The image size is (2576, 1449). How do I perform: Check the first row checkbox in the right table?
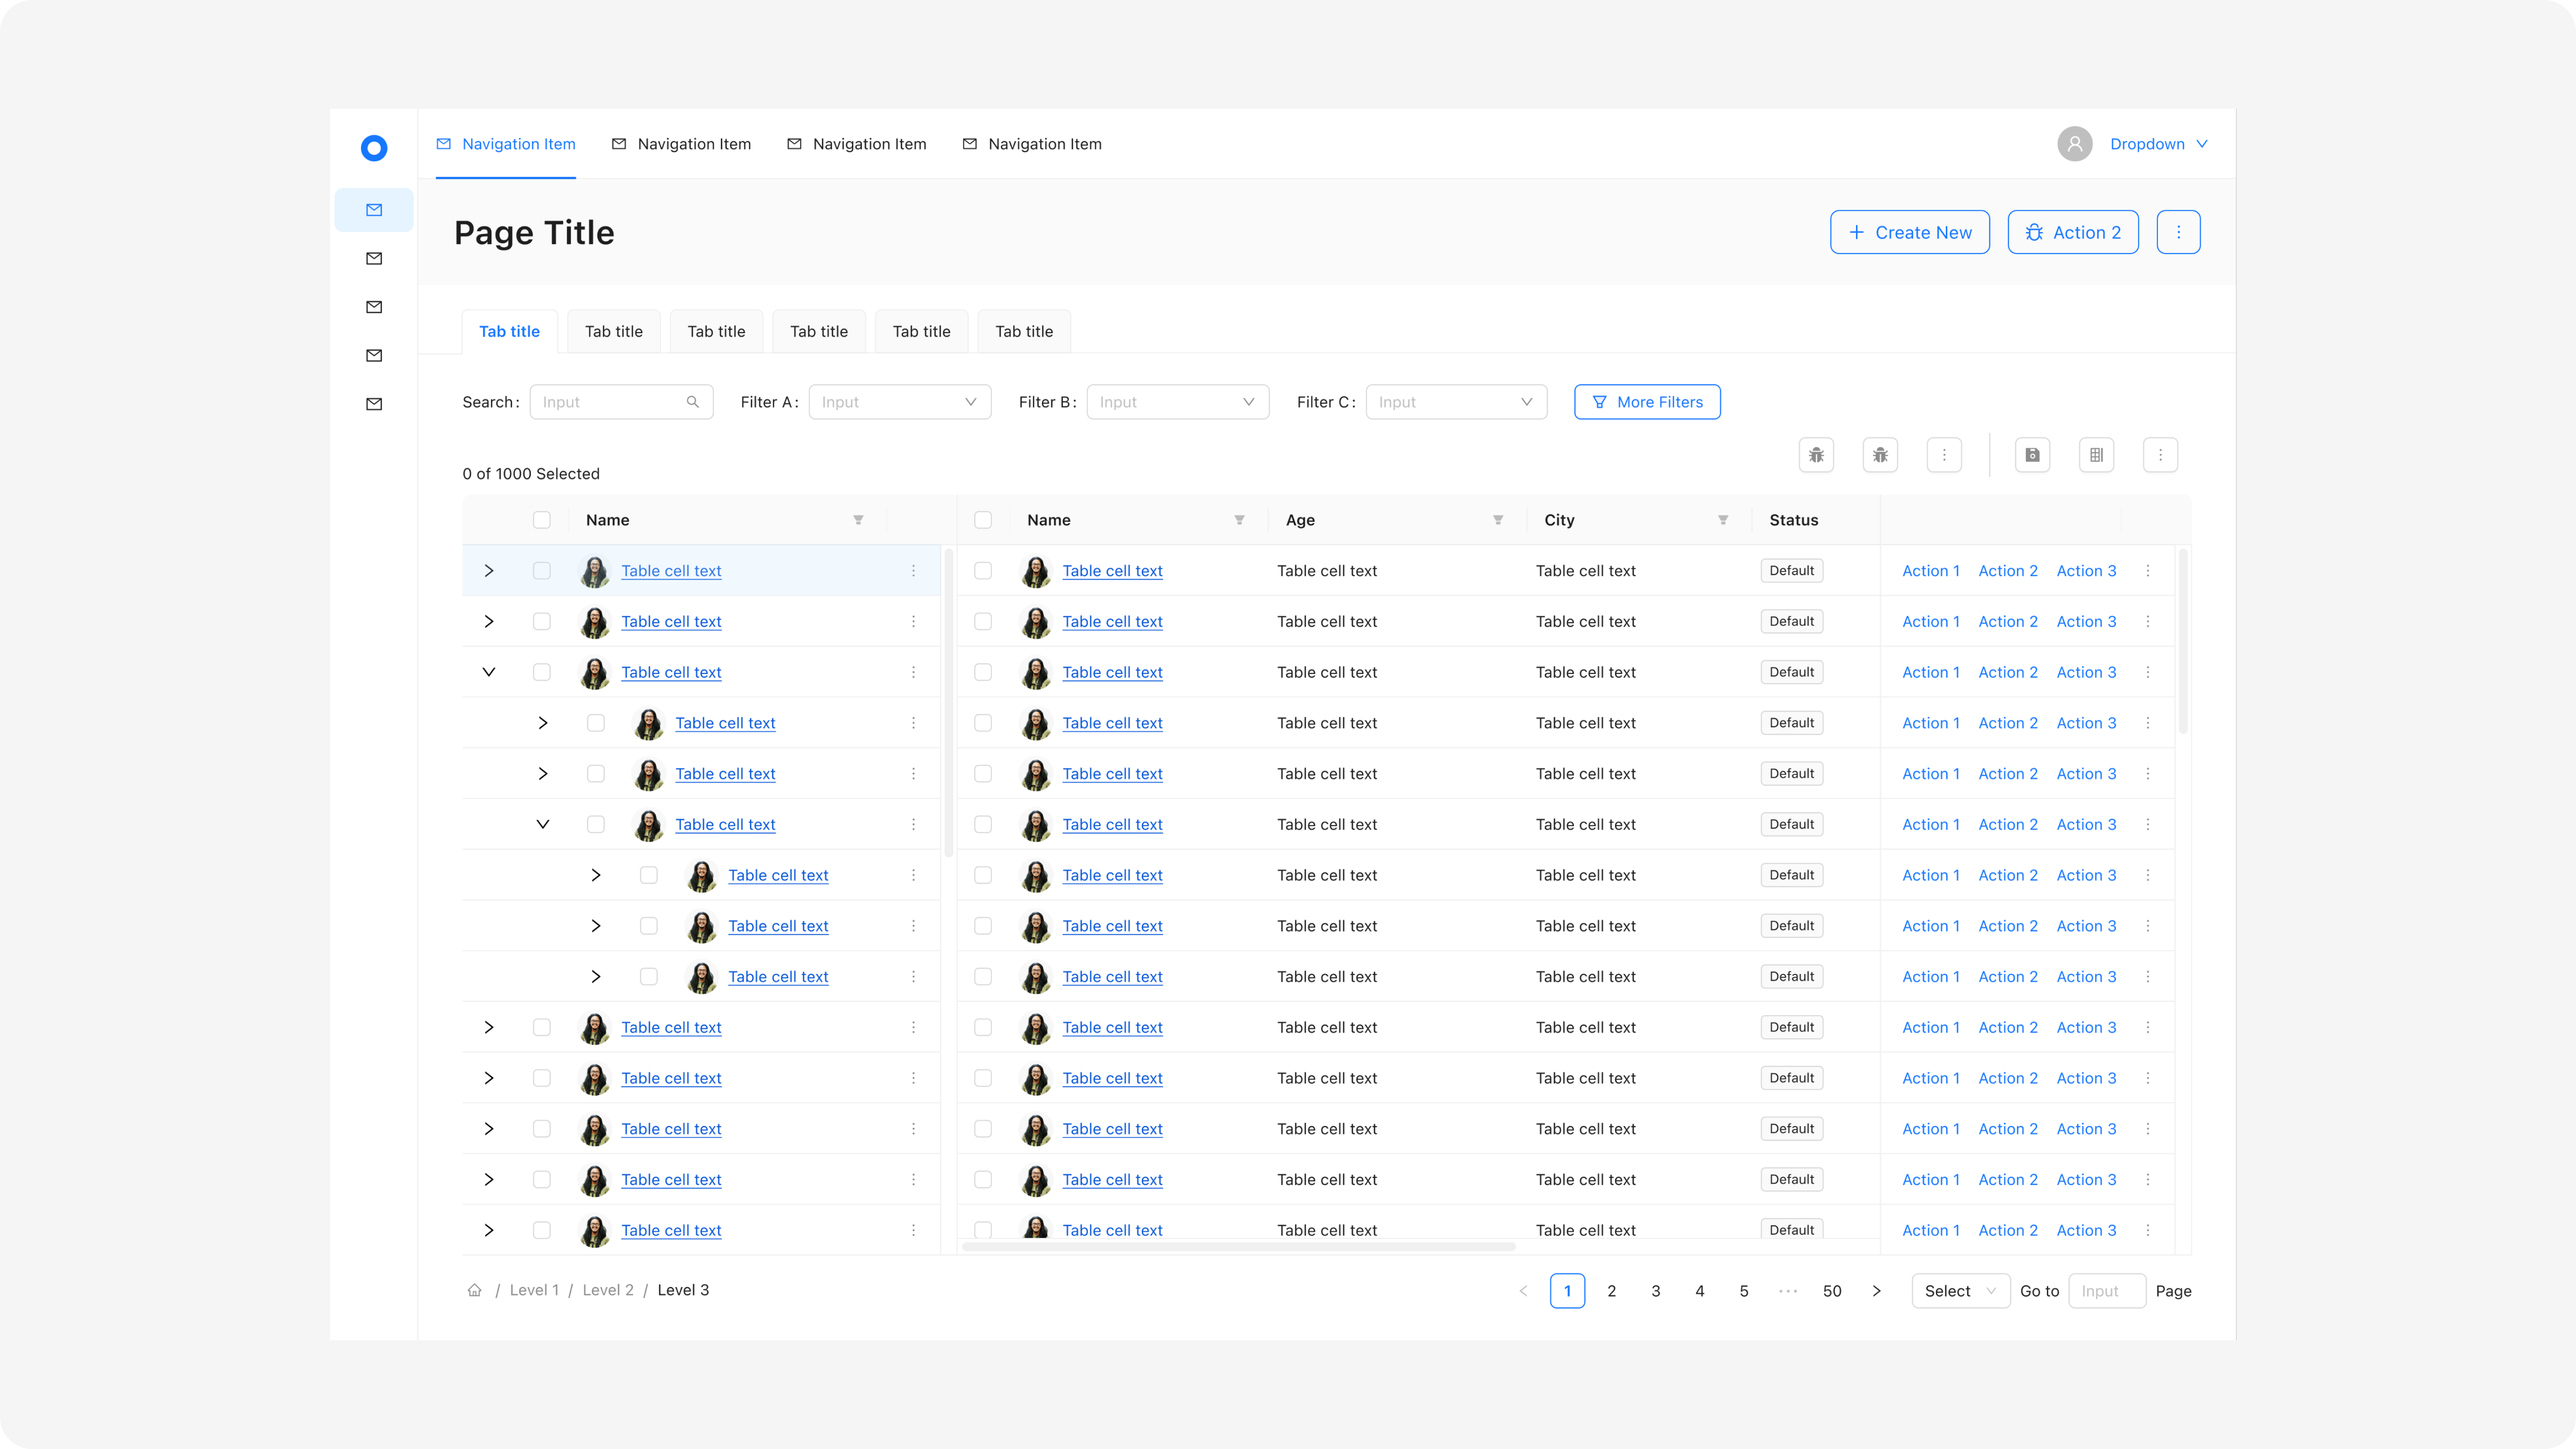[983, 571]
